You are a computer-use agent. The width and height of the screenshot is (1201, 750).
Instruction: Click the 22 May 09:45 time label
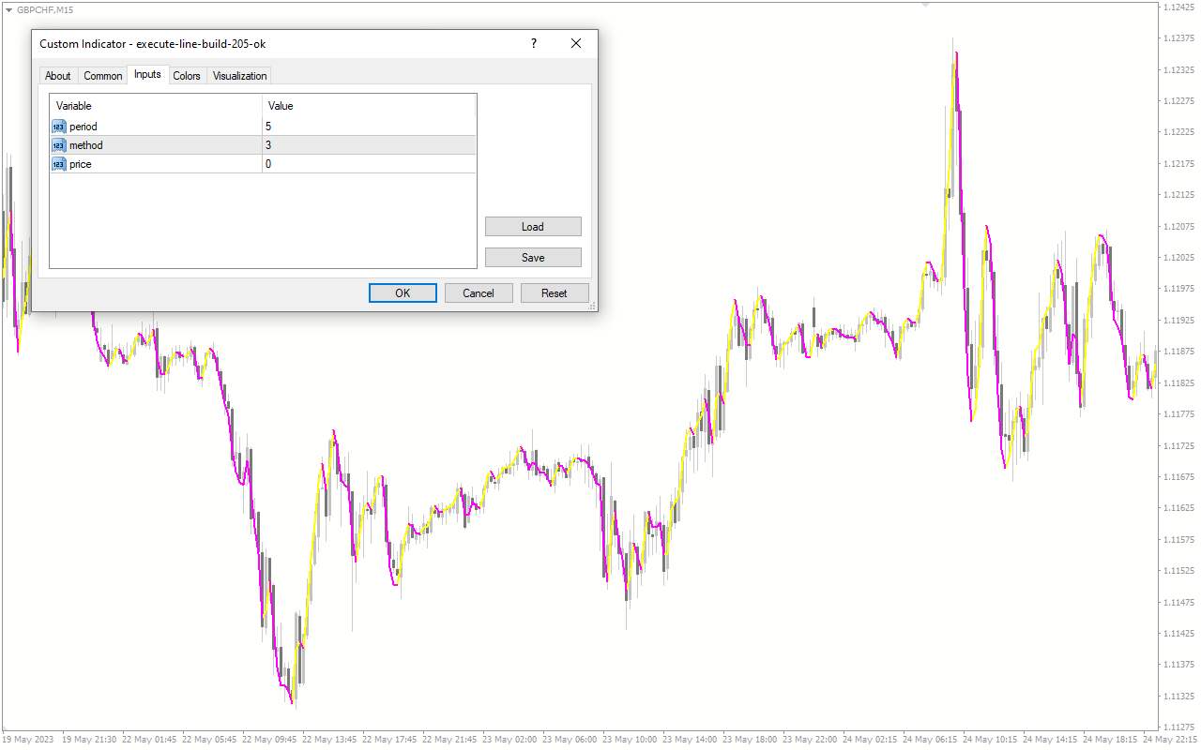click(x=270, y=740)
